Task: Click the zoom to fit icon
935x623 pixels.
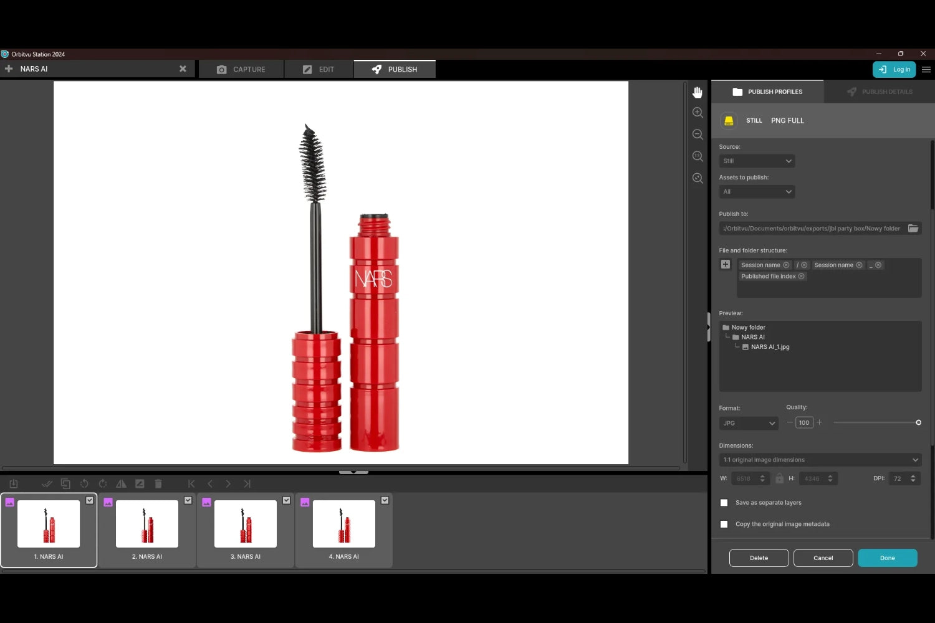Action: 698,178
